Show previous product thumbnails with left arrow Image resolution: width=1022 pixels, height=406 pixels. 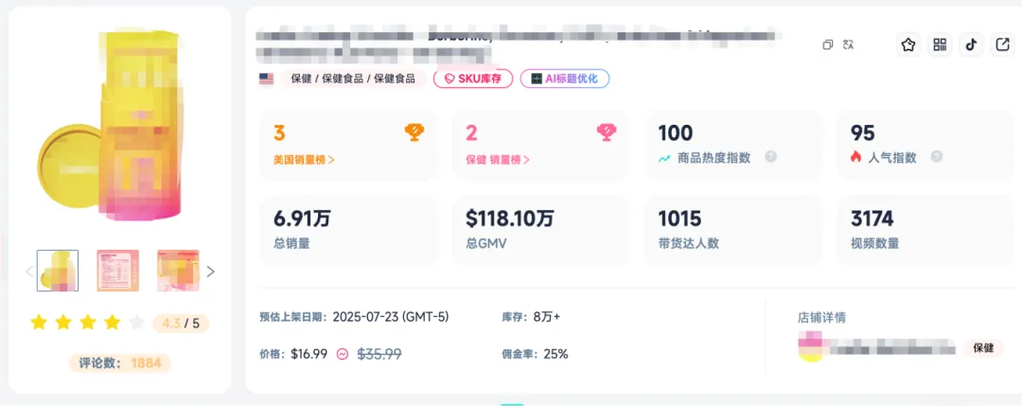pos(28,272)
